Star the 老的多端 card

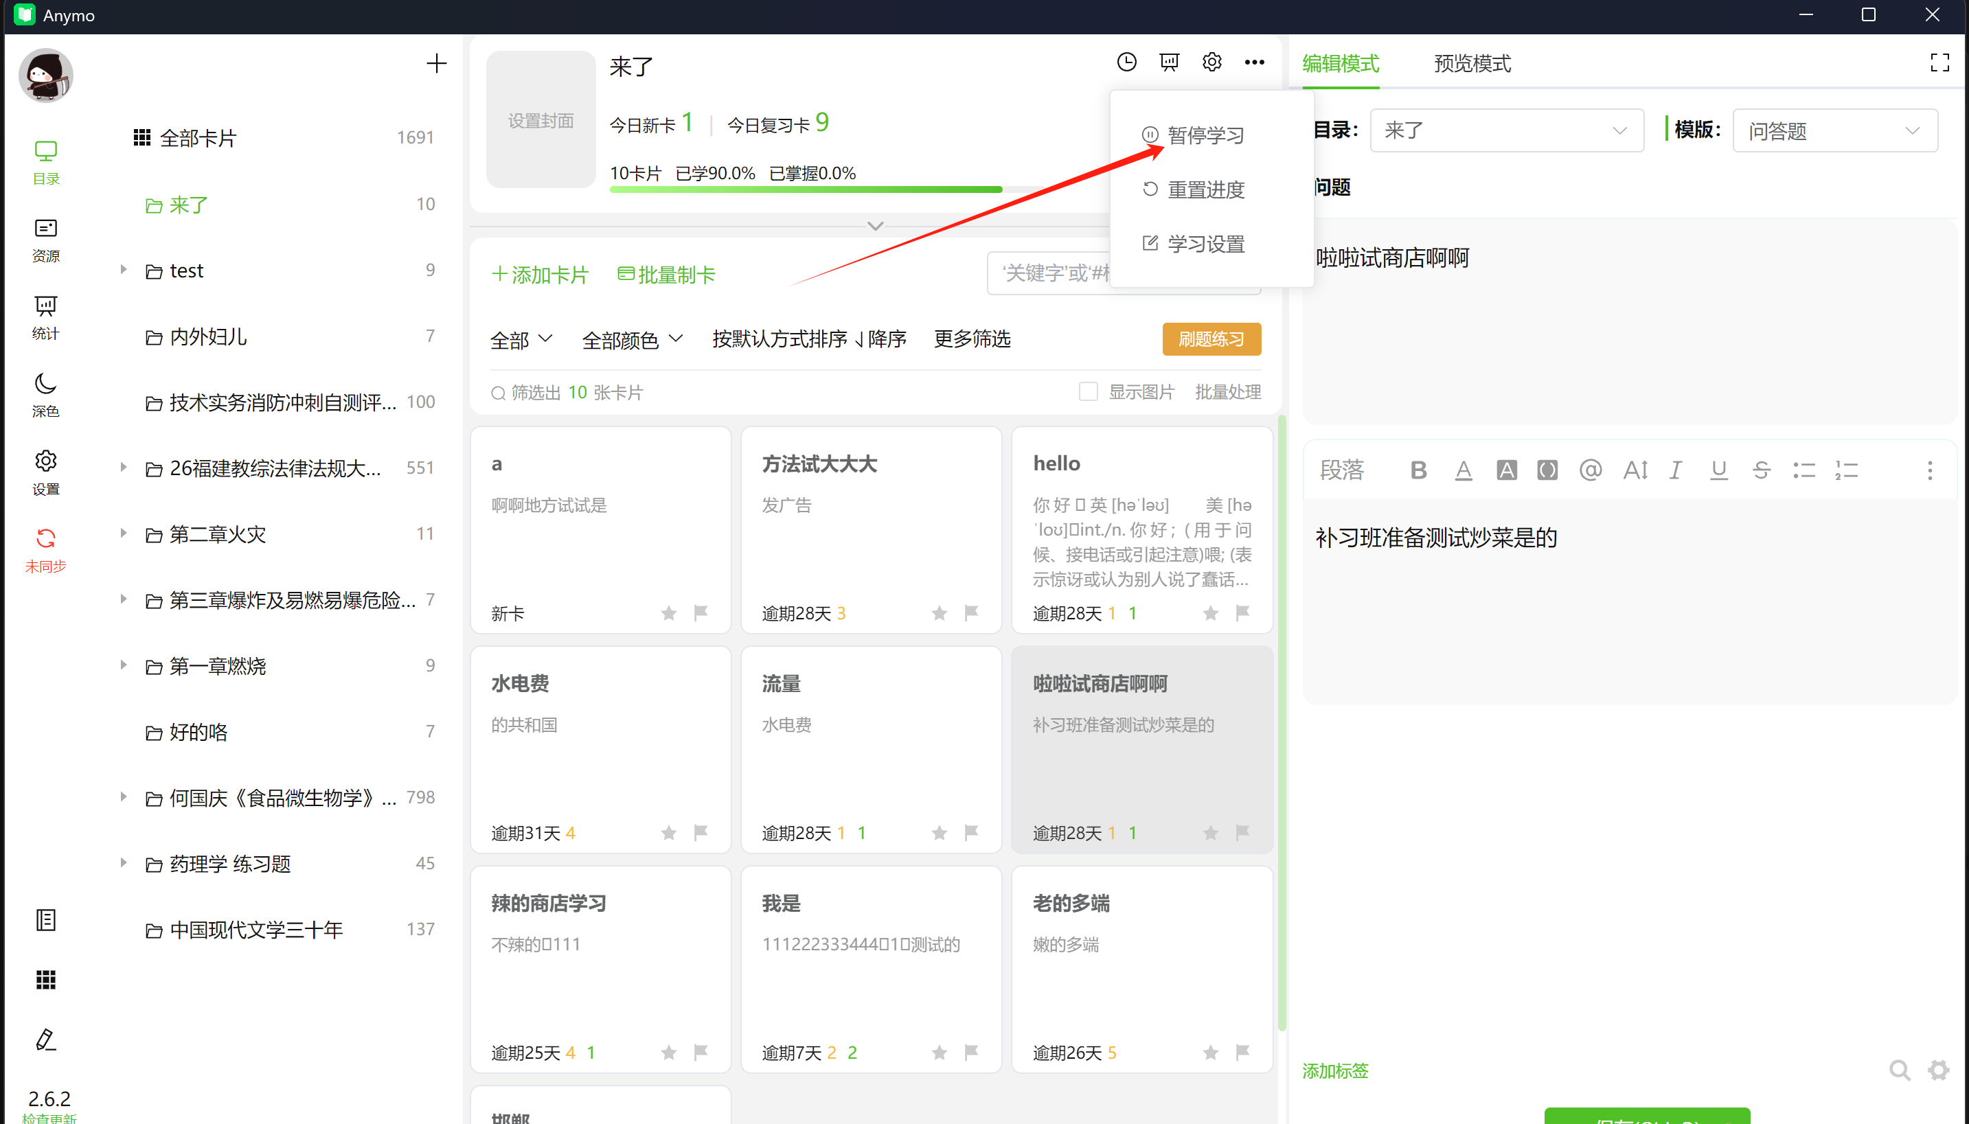1210,1052
